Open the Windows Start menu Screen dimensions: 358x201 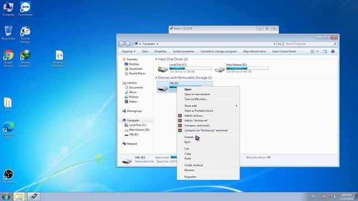coord(6,197)
